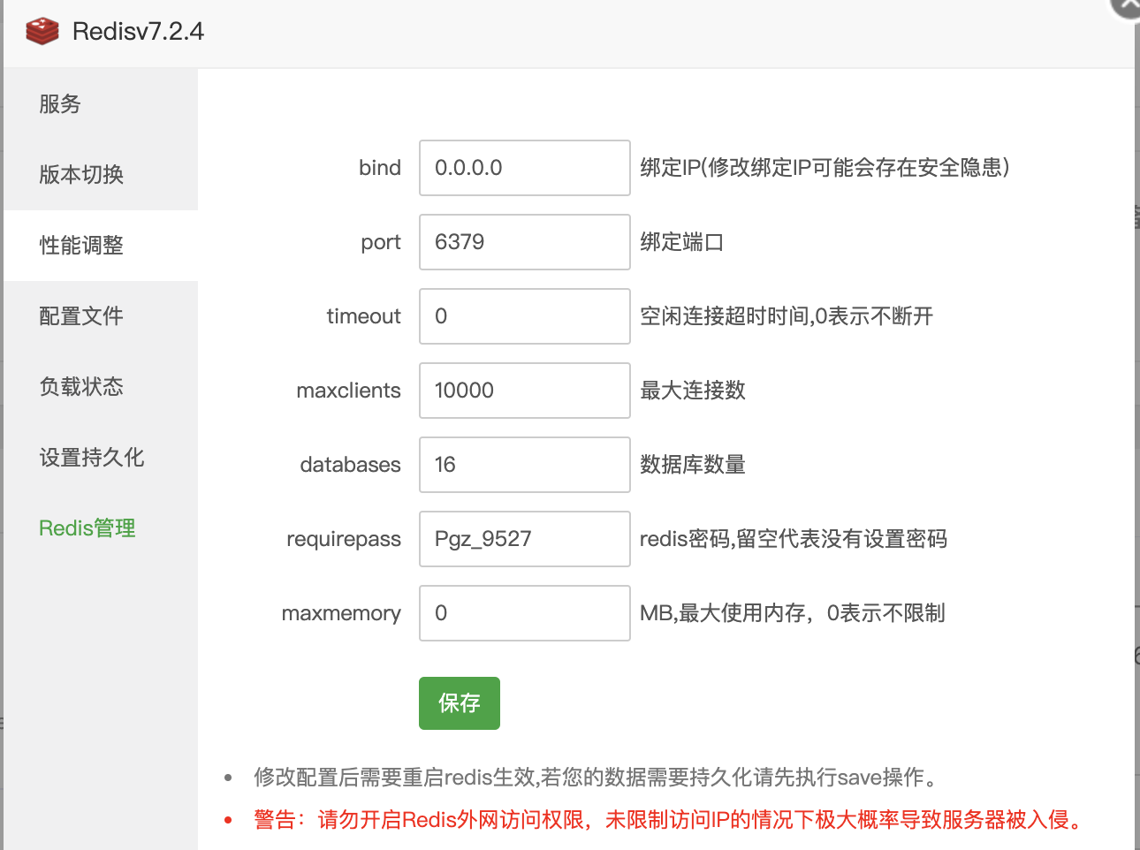This screenshot has width=1140, height=850.
Task: Click the maxmemory input field
Action: (x=525, y=613)
